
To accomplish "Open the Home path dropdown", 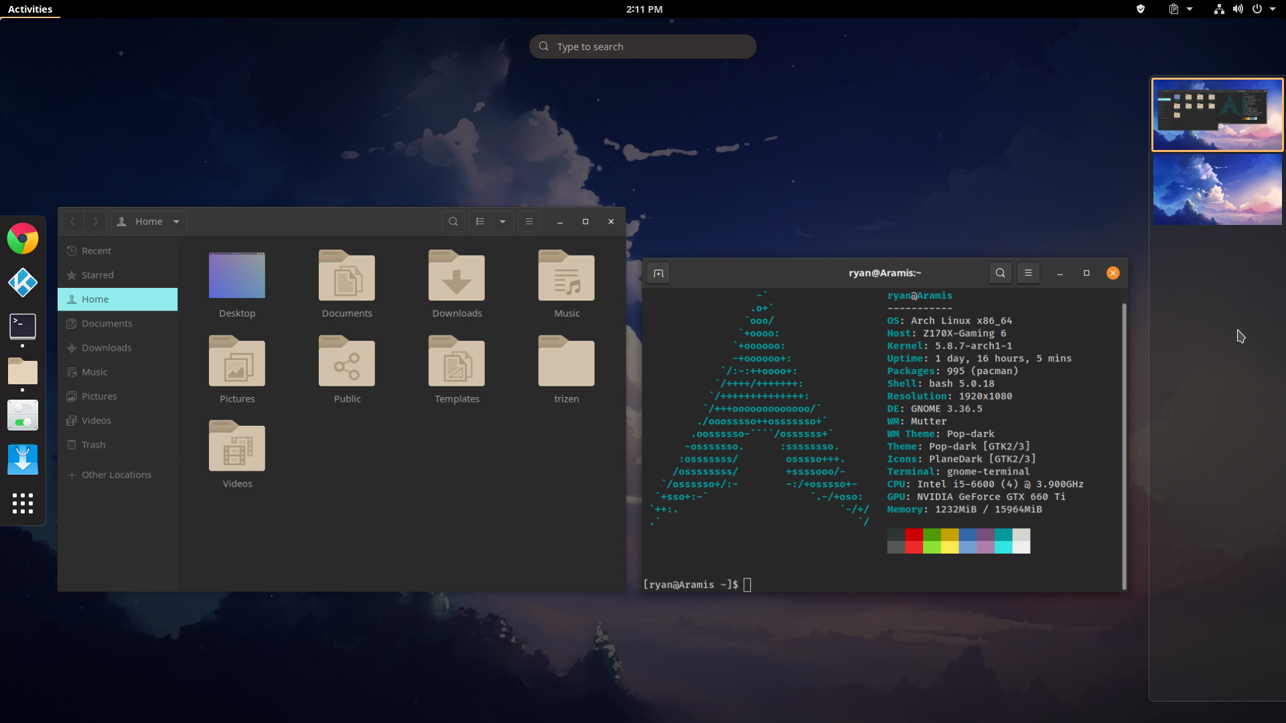I will click(149, 222).
